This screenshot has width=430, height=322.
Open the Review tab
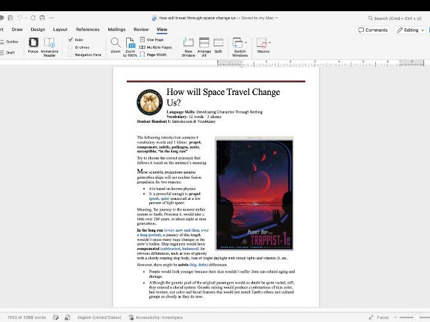141,29
